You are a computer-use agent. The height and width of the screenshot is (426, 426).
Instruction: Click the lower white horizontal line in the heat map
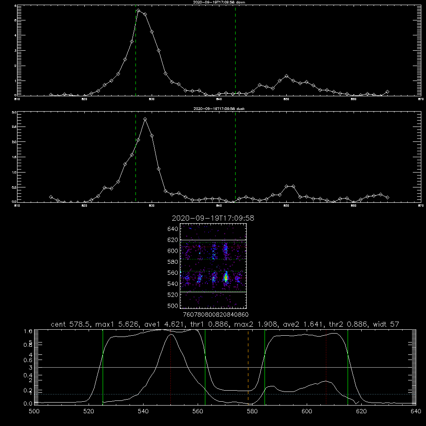(213, 292)
